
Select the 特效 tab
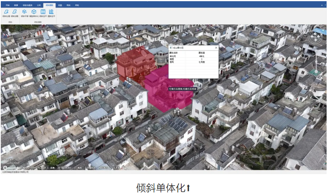pyautogui.click(x=68, y=5)
